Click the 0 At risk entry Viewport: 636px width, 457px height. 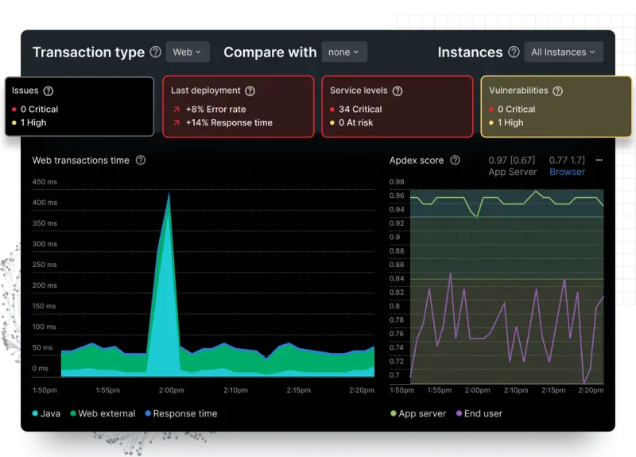tap(351, 123)
